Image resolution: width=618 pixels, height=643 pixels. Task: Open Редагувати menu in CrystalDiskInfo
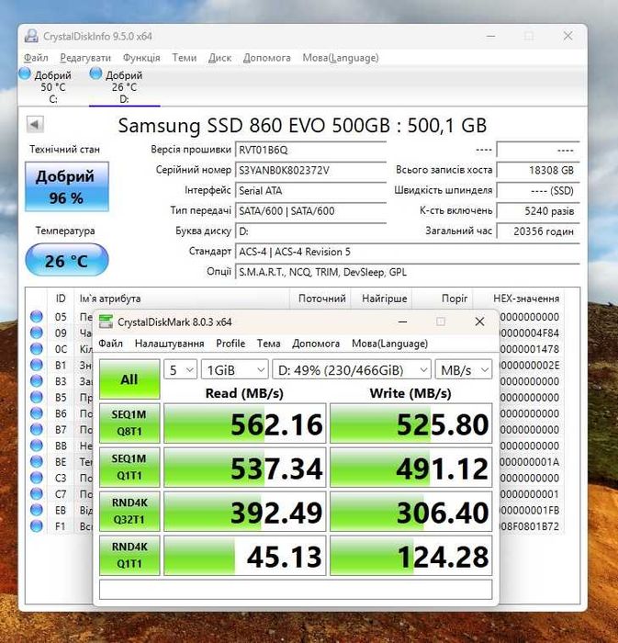pos(85,57)
